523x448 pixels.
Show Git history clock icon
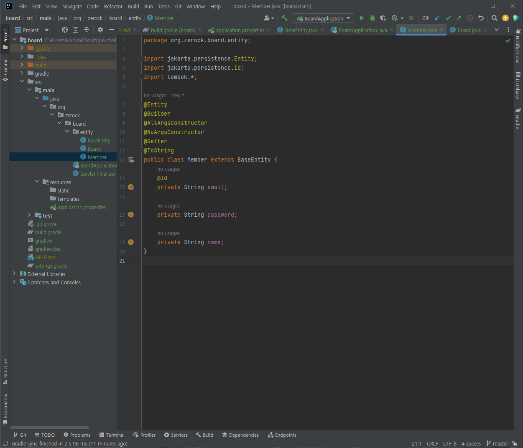point(470,18)
